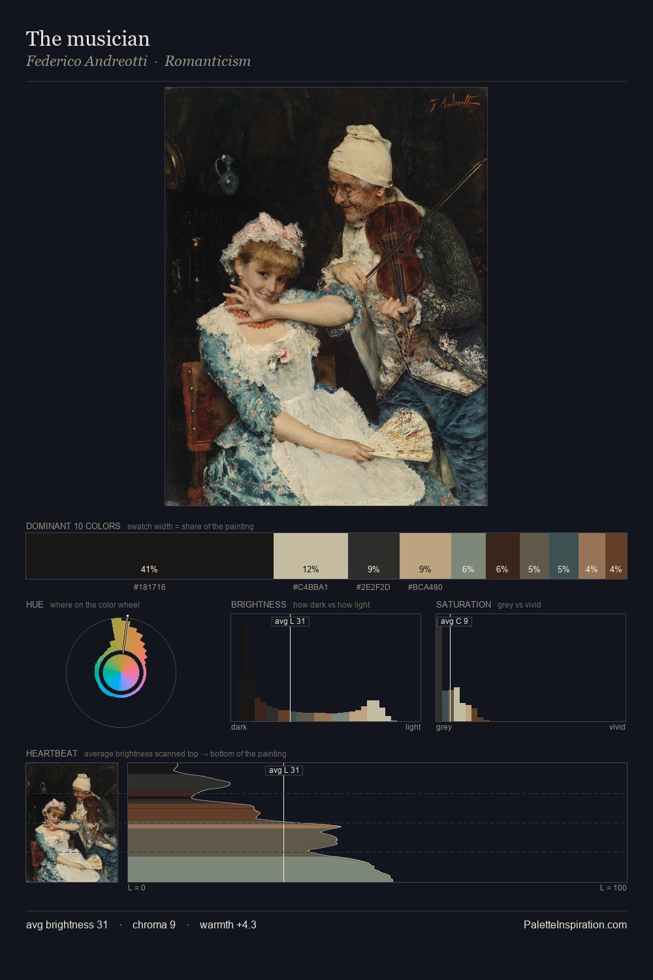The width and height of the screenshot is (653, 980).
Task: Click the title 'The musician'
Action: [88, 39]
